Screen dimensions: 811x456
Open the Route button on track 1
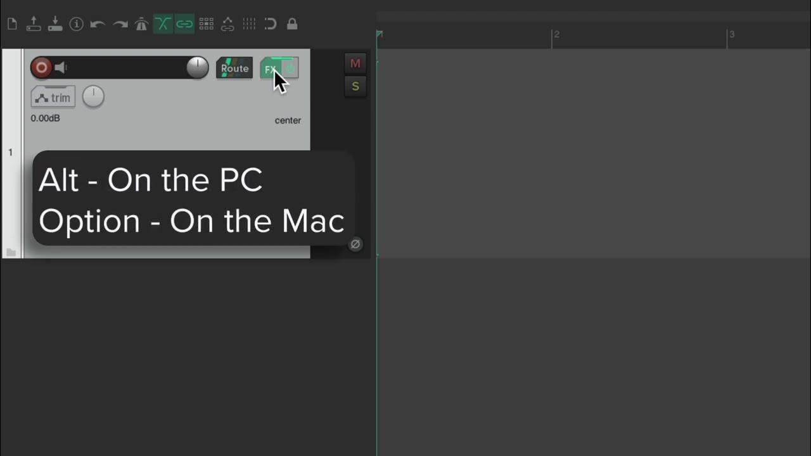[234, 68]
